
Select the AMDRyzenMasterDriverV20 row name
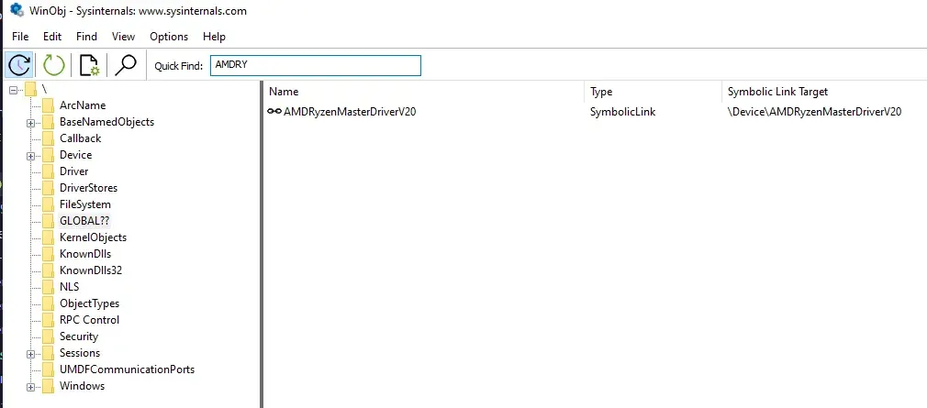coord(350,111)
